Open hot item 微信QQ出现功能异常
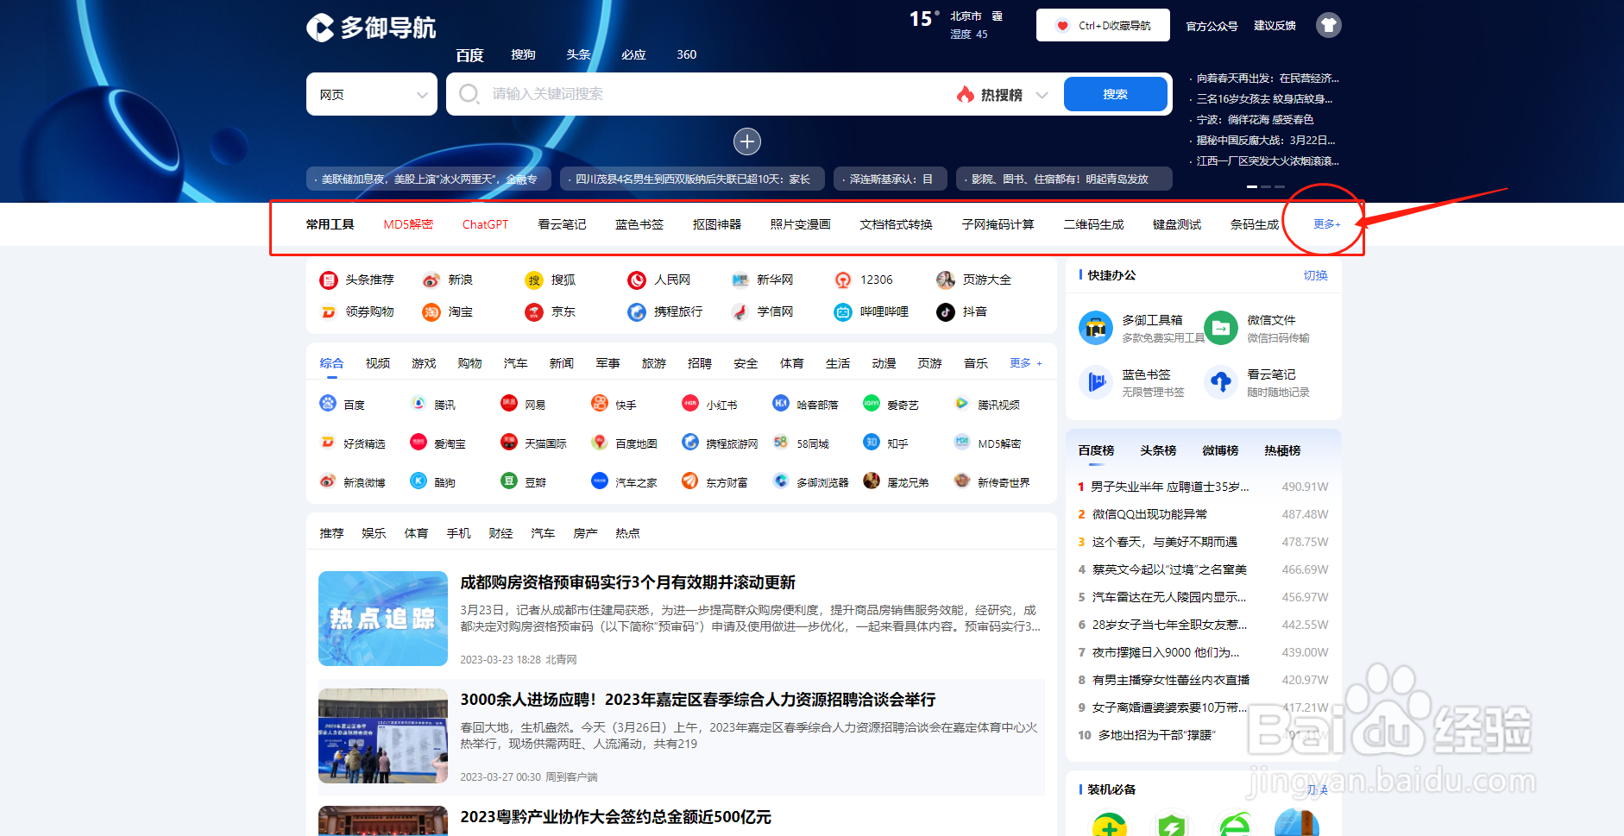The width and height of the screenshot is (1624, 836). [x=1149, y=514]
